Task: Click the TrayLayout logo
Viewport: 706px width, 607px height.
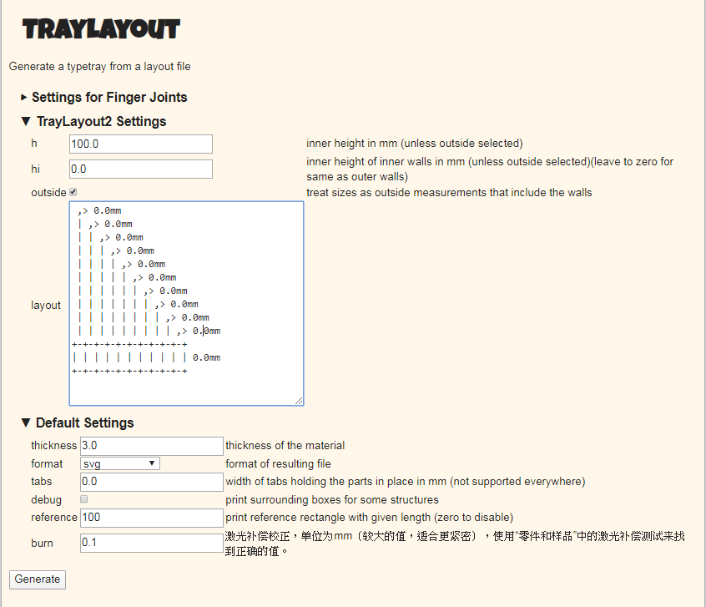Action: click(x=101, y=30)
